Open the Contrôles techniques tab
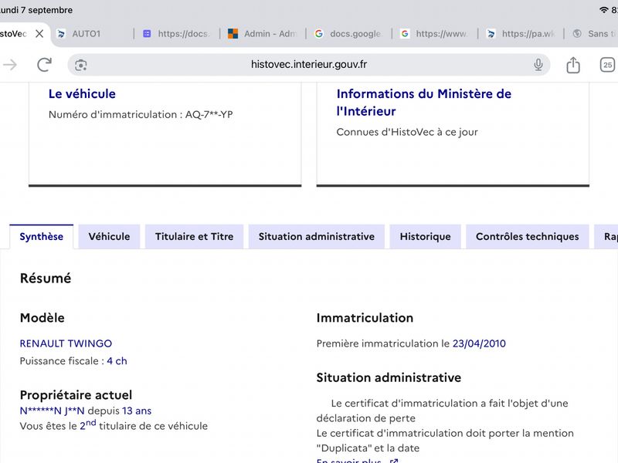The width and height of the screenshot is (618, 463). click(x=528, y=237)
